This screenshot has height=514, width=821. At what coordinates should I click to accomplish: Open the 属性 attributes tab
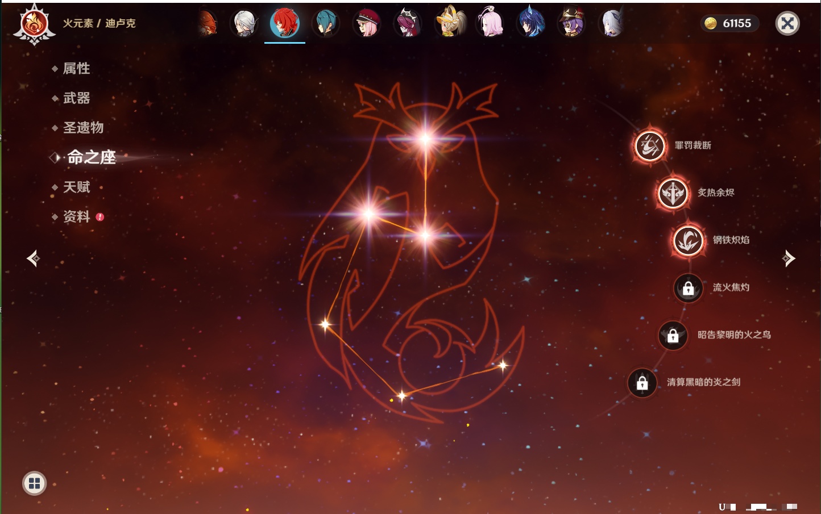point(76,69)
